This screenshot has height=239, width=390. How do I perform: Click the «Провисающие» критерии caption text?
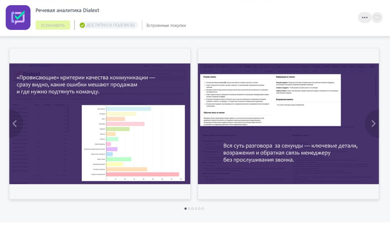[86, 85]
